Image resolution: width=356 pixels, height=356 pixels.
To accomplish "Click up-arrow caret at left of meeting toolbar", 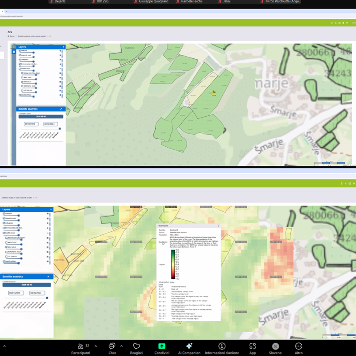I will [x=4, y=346].
